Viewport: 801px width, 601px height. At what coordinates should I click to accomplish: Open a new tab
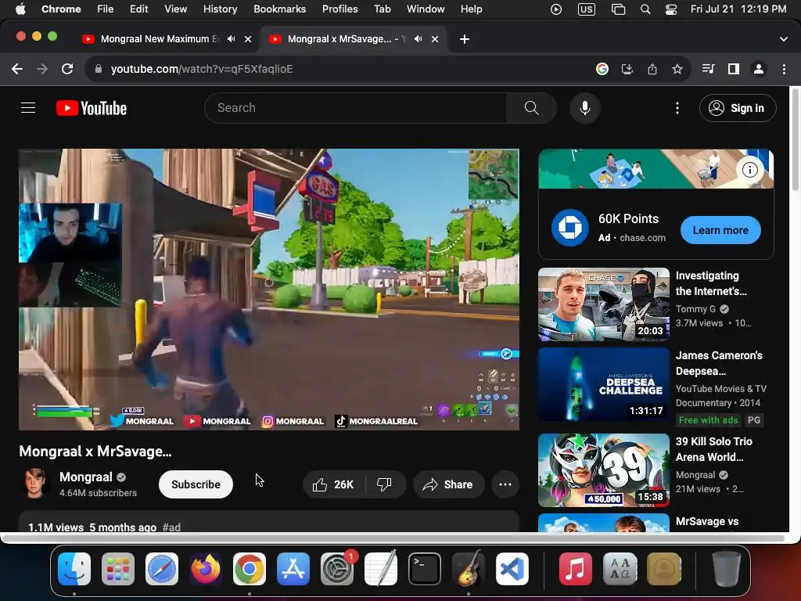(465, 39)
